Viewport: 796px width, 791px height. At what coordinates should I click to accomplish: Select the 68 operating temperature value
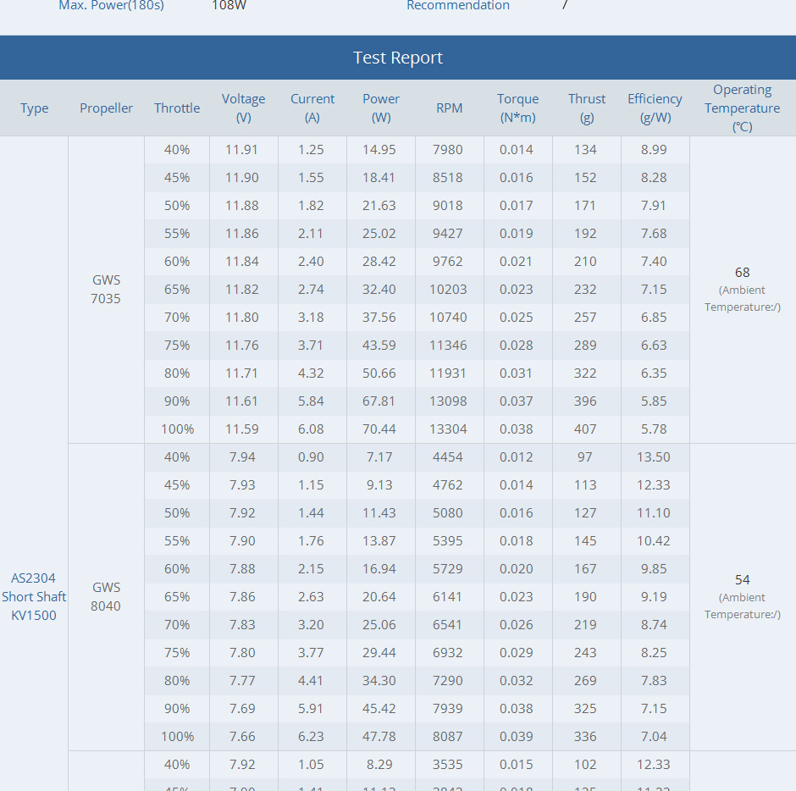click(x=743, y=273)
